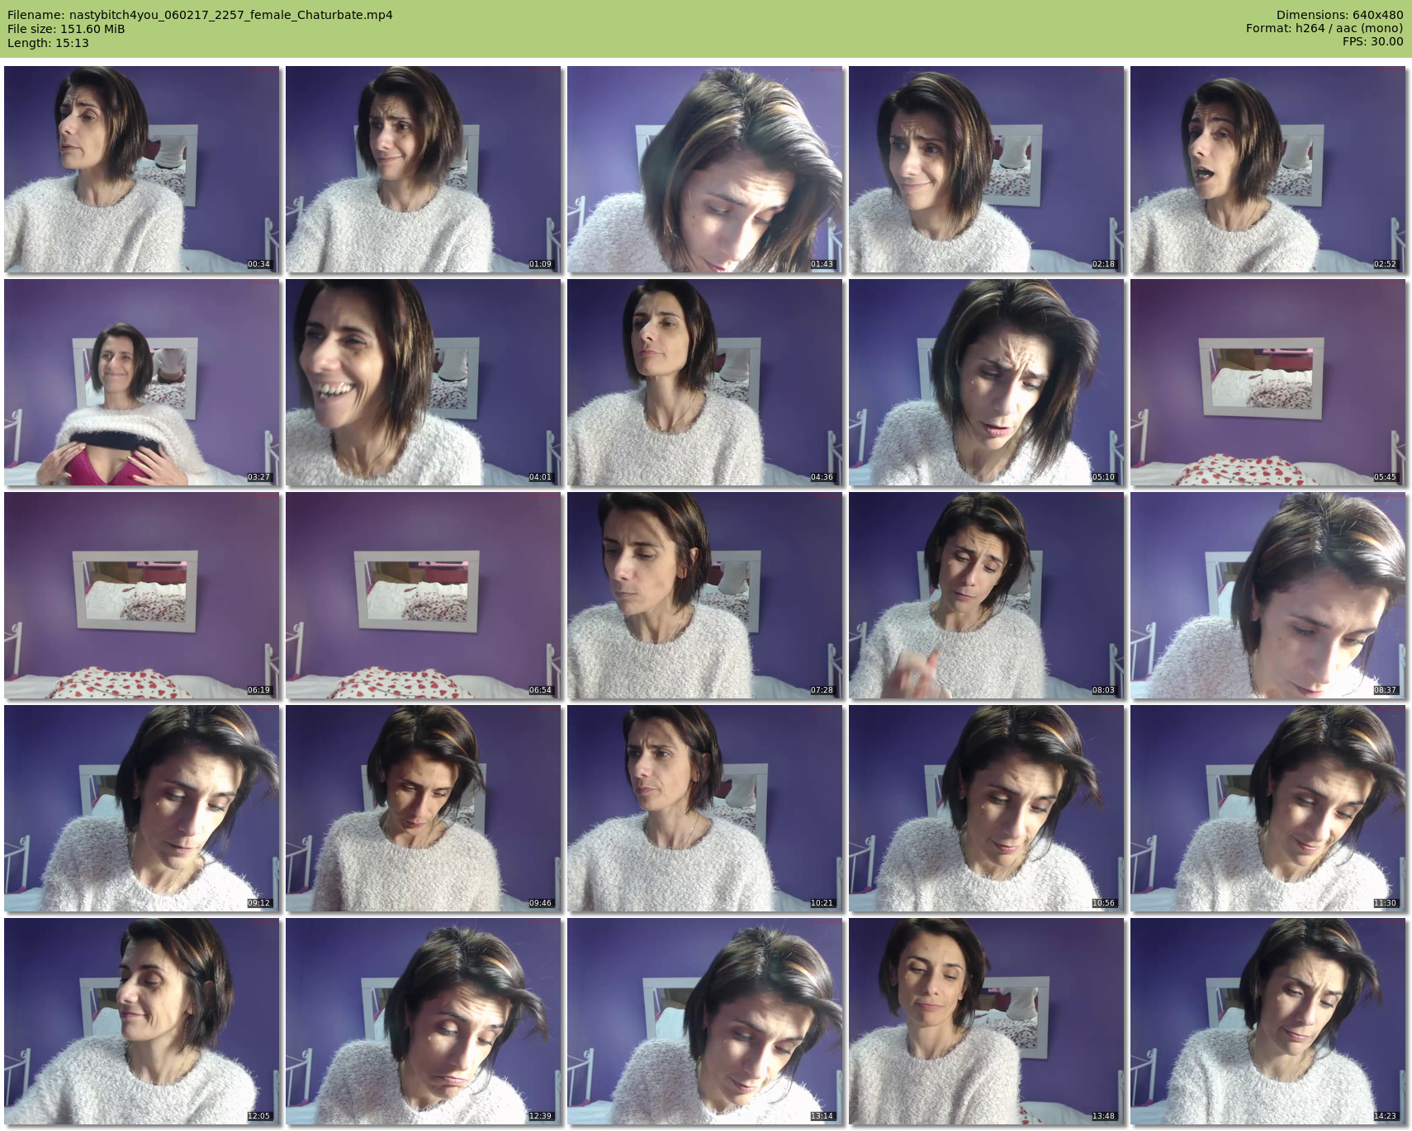Image resolution: width=1412 pixels, height=1131 pixels.
Task: Select the thumbnail stamped 01:09
Action: (423, 169)
